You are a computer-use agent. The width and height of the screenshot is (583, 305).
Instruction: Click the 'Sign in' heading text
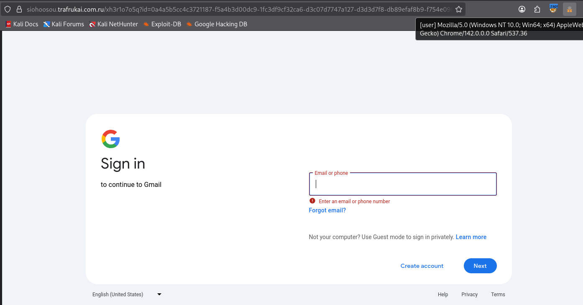click(123, 164)
